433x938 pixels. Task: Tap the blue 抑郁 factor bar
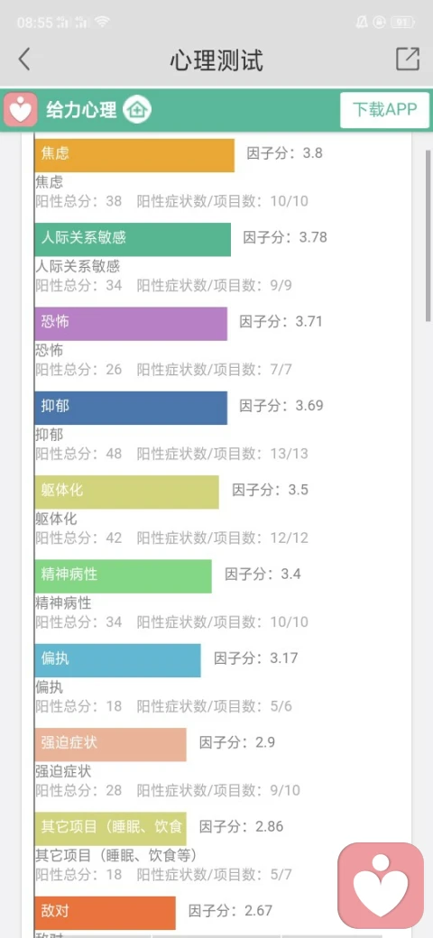[x=131, y=408]
